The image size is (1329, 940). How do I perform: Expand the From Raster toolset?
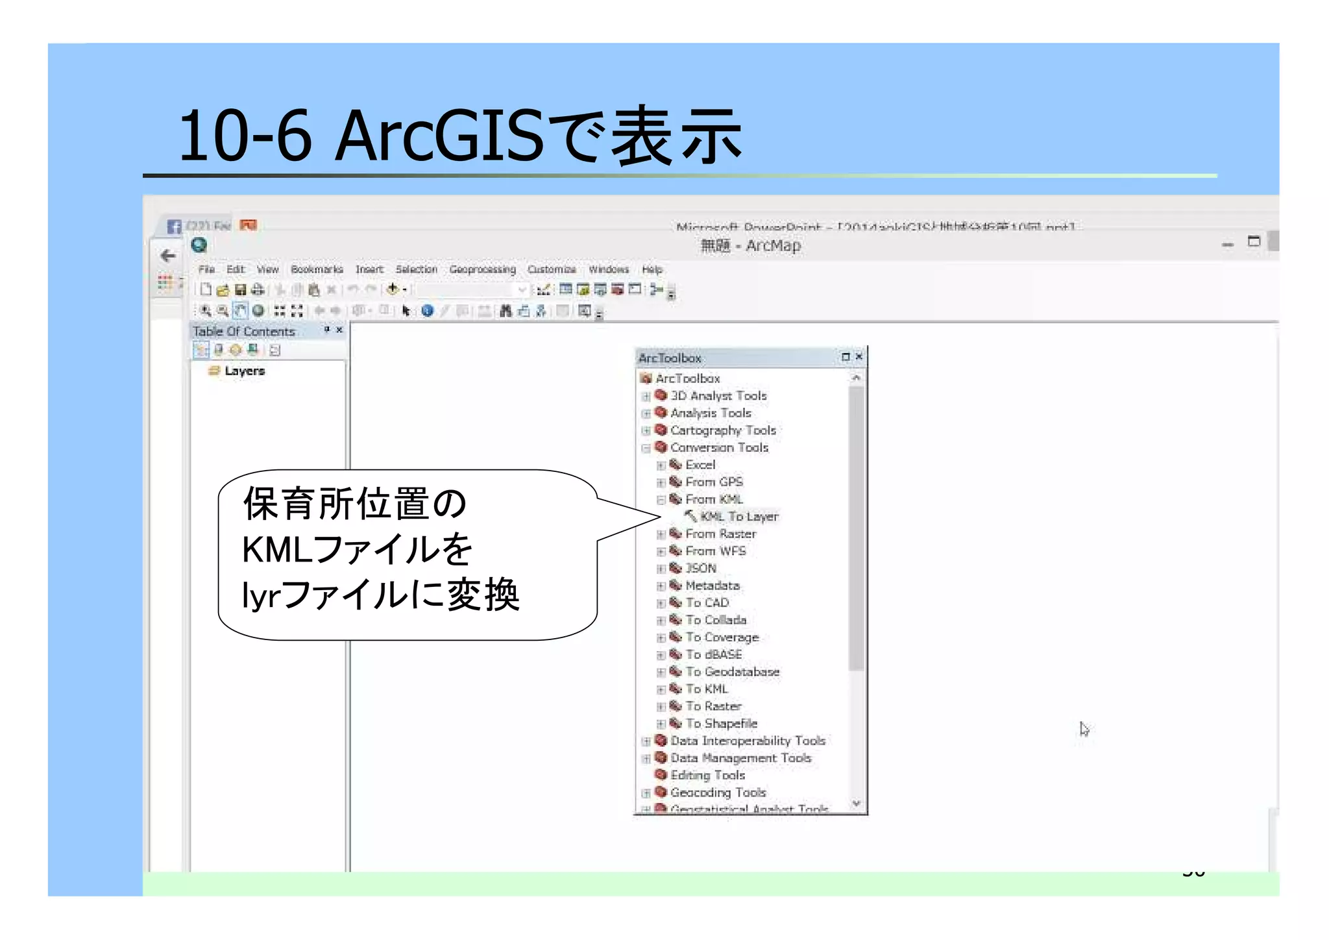(661, 534)
